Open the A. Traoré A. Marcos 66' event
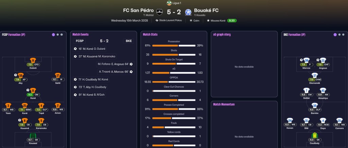This screenshot has height=148, width=348. (x=116, y=72)
